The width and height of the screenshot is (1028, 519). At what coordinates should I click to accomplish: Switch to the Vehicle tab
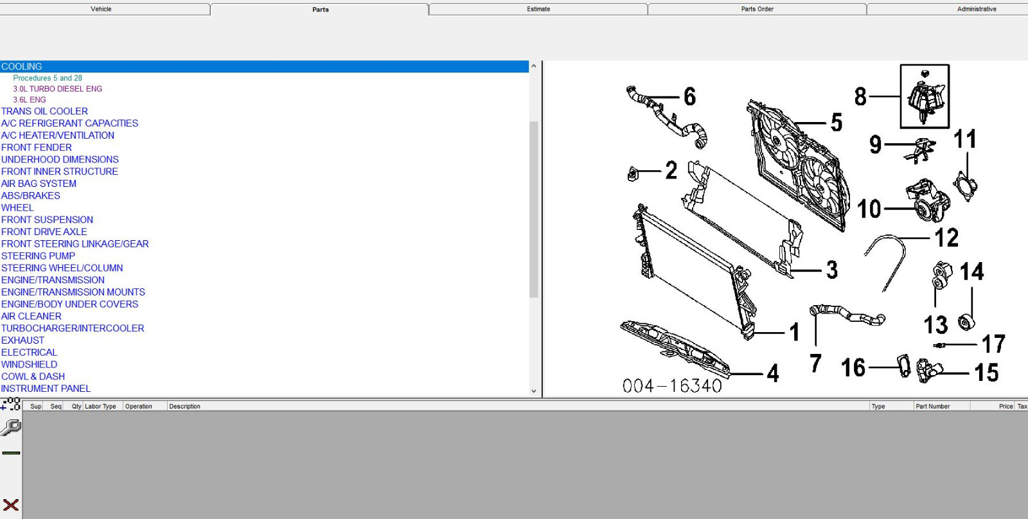pyautogui.click(x=101, y=9)
